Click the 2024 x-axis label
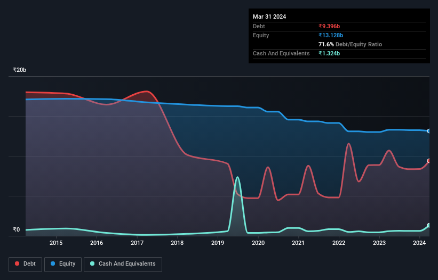The width and height of the screenshot is (438, 280). tap(419, 243)
